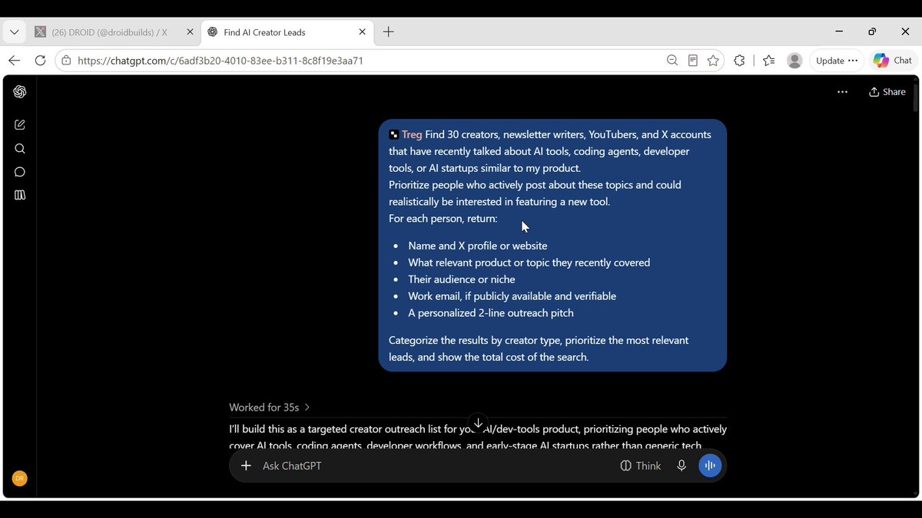Select the Find AI Creator Leads tab
This screenshot has width=922, height=518.
tap(287, 32)
